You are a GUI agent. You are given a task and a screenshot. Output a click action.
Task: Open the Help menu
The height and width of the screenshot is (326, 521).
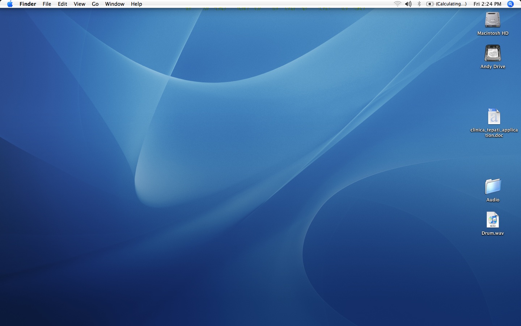tap(136, 4)
